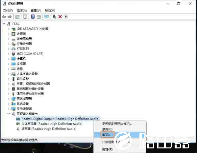Expand the IDE ATA/ATAPI 控制器 node arrow
This screenshot has height=153, width=197.
coord(9,29)
